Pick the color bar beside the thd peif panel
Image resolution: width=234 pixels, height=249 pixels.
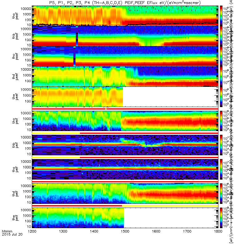[x=221, y=193]
